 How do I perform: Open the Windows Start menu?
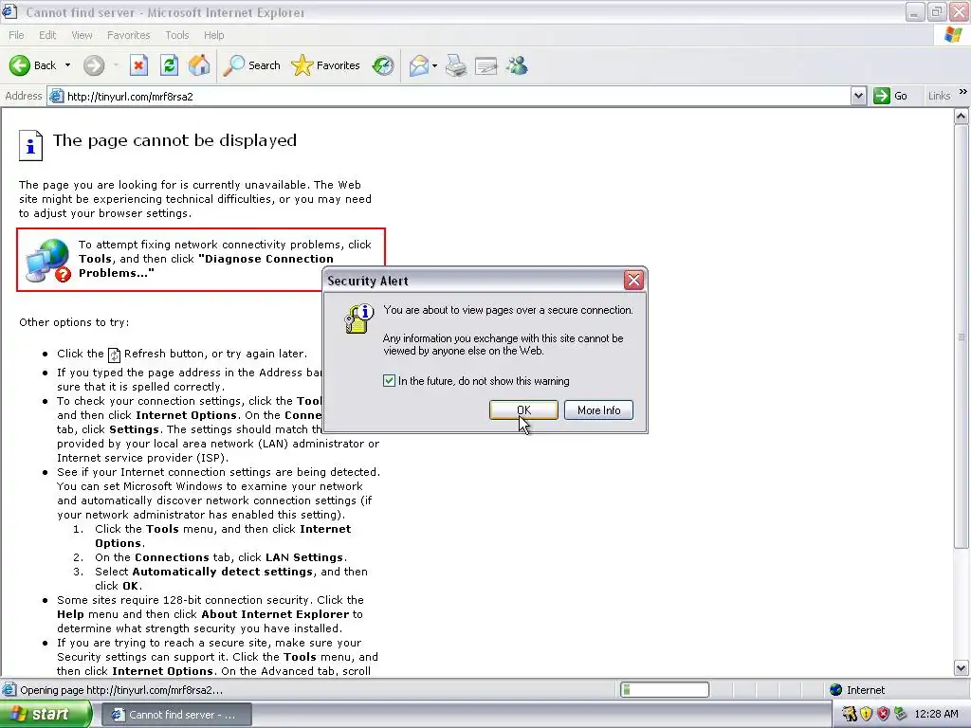[46, 715]
